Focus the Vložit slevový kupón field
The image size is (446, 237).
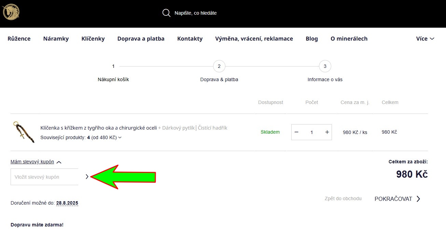click(x=44, y=177)
